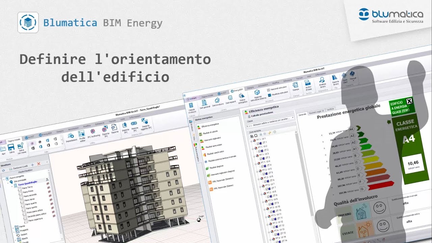The width and height of the screenshot is (432, 243).
Task: Expand Piante node in Struttura
Action: coord(13,228)
